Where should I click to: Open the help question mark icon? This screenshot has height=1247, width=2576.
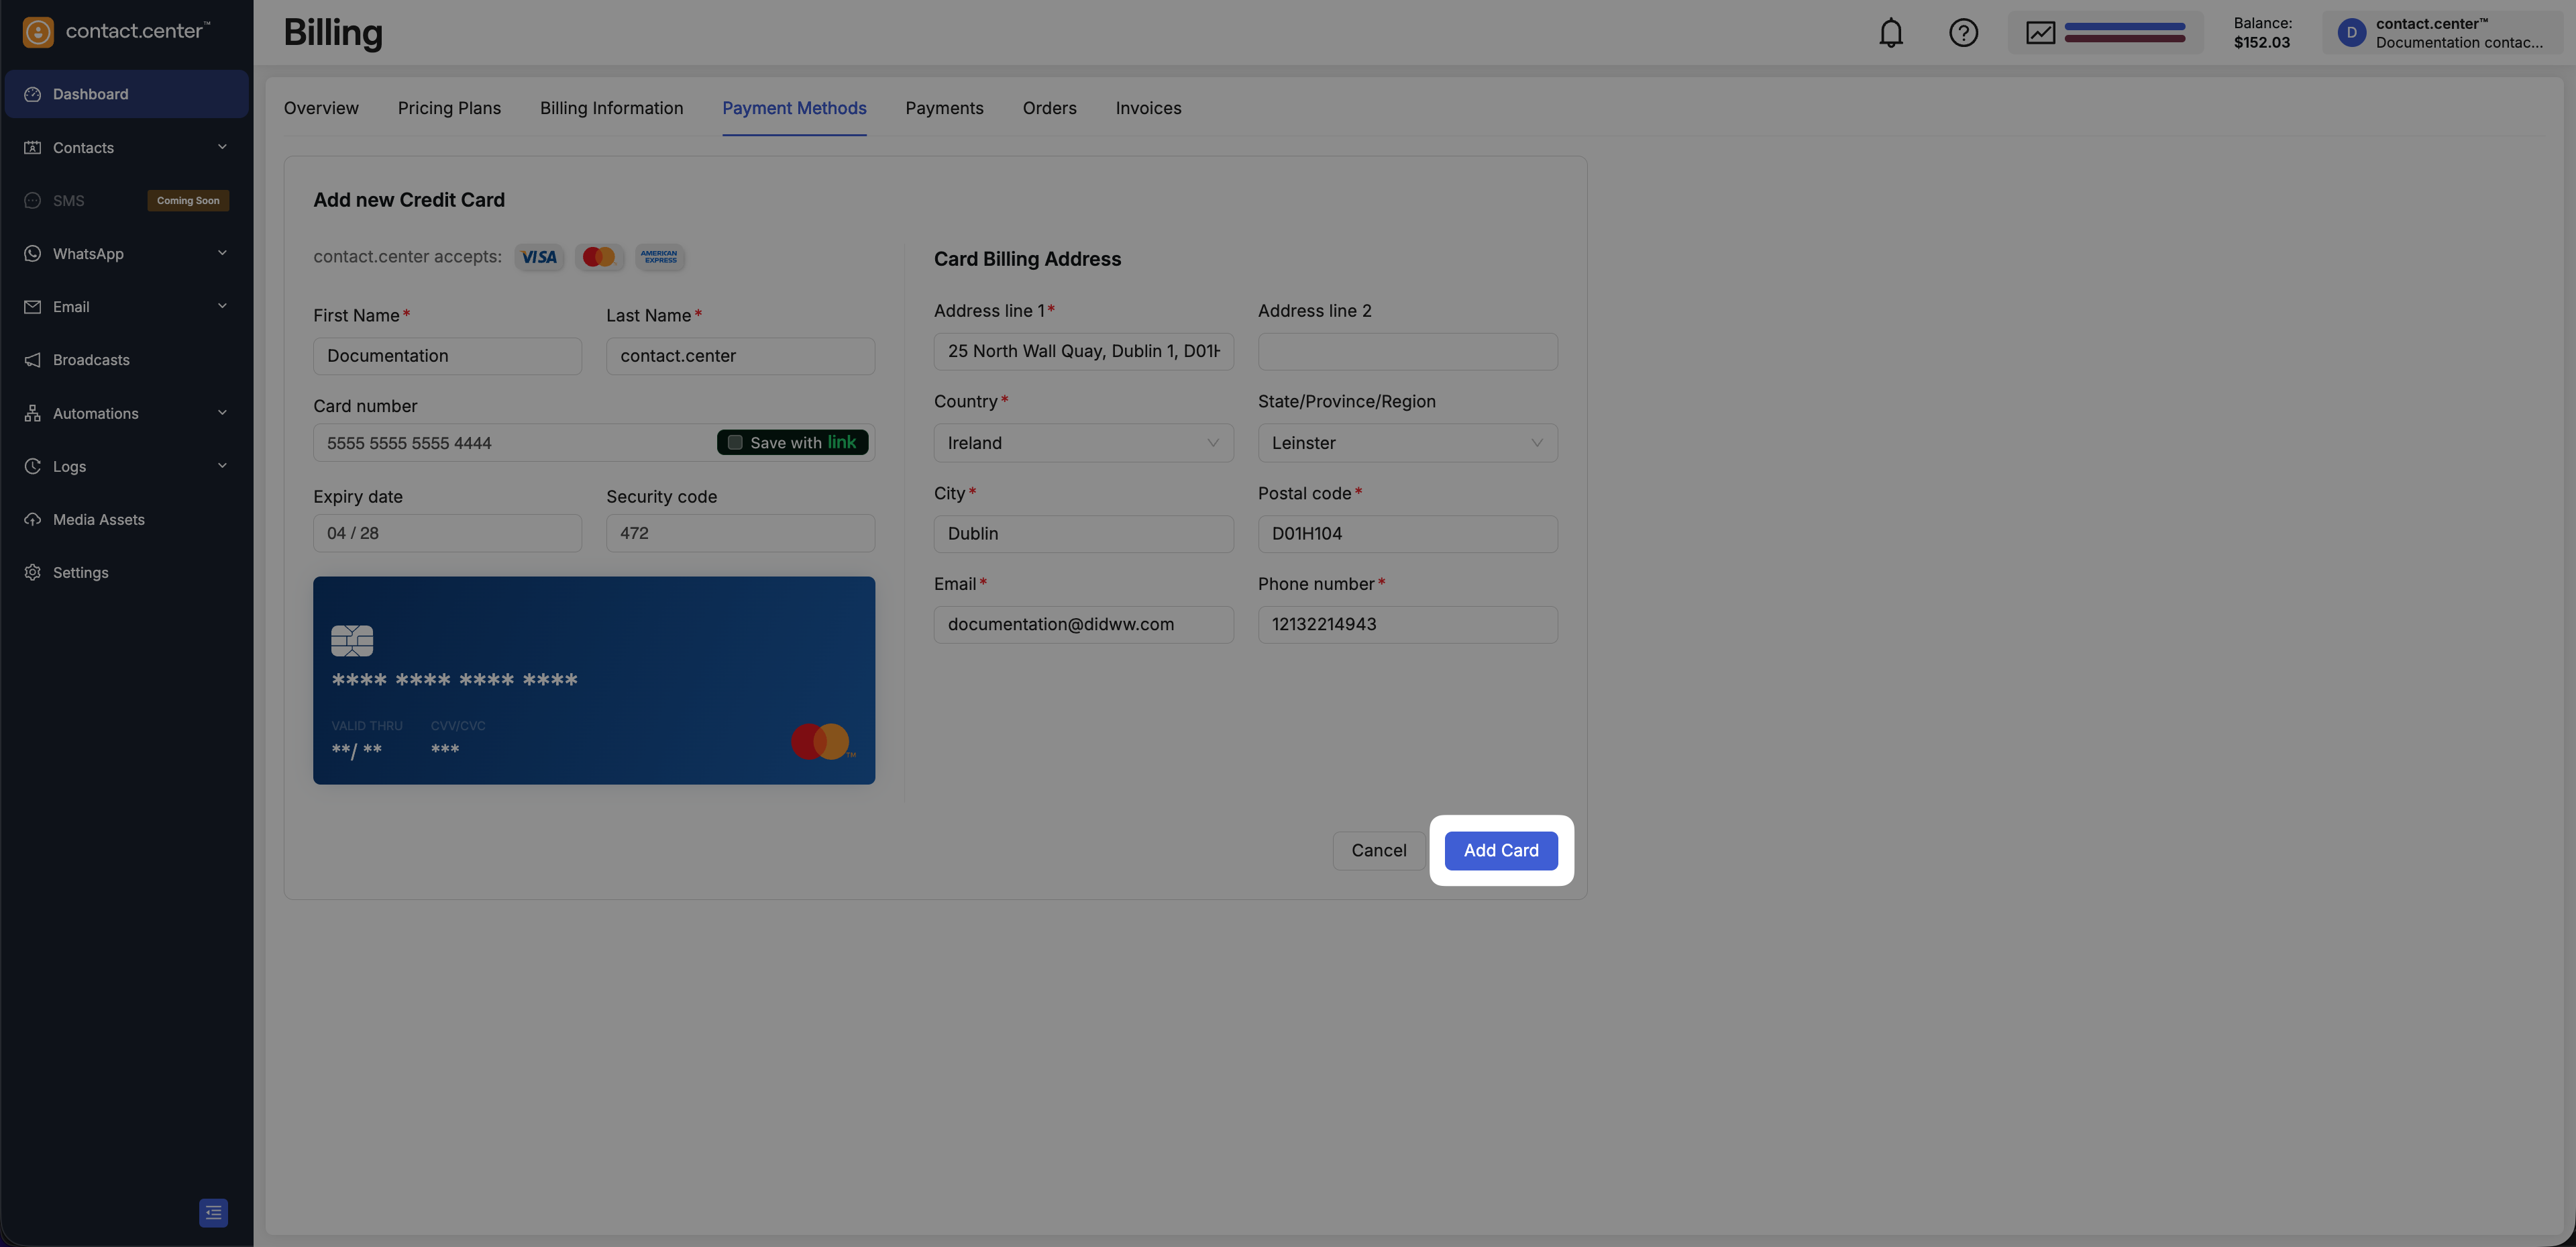(1963, 33)
